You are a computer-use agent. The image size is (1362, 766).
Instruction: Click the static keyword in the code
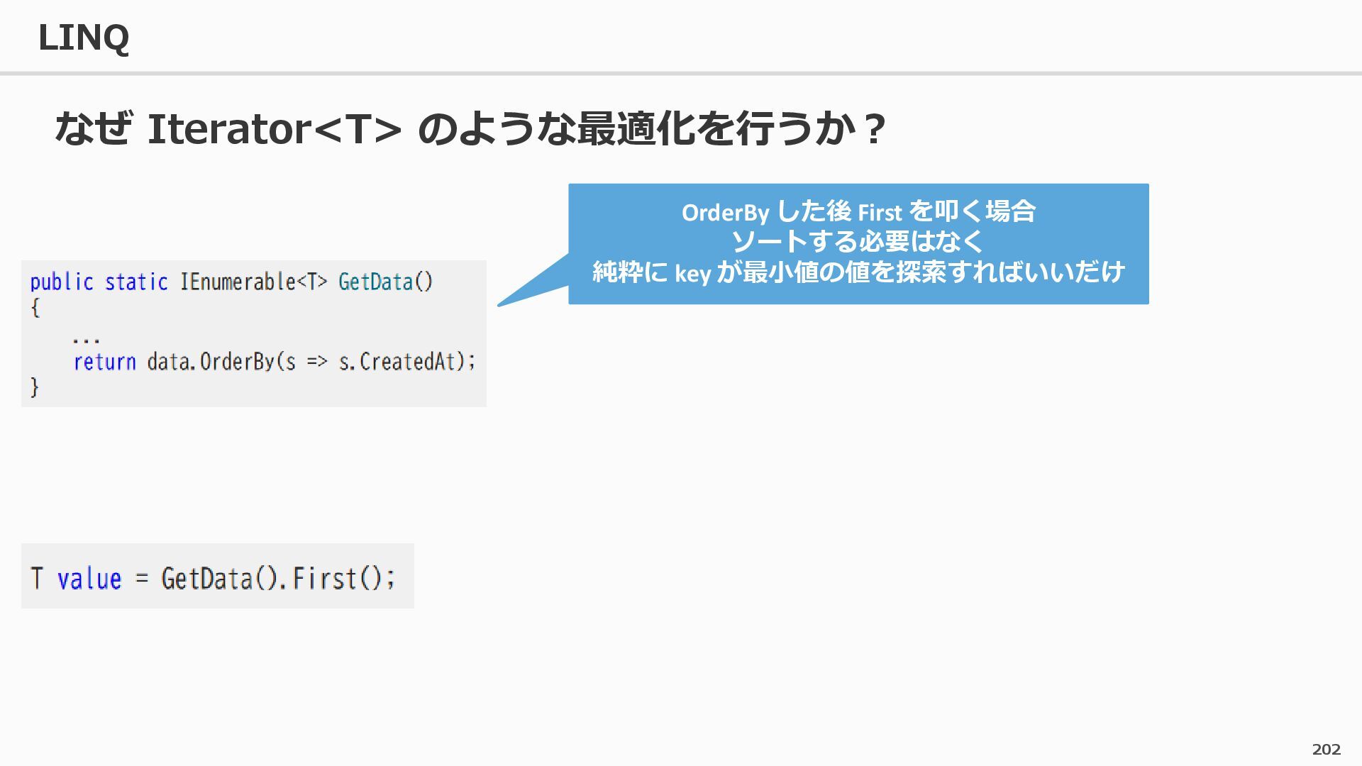coord(136,282)
